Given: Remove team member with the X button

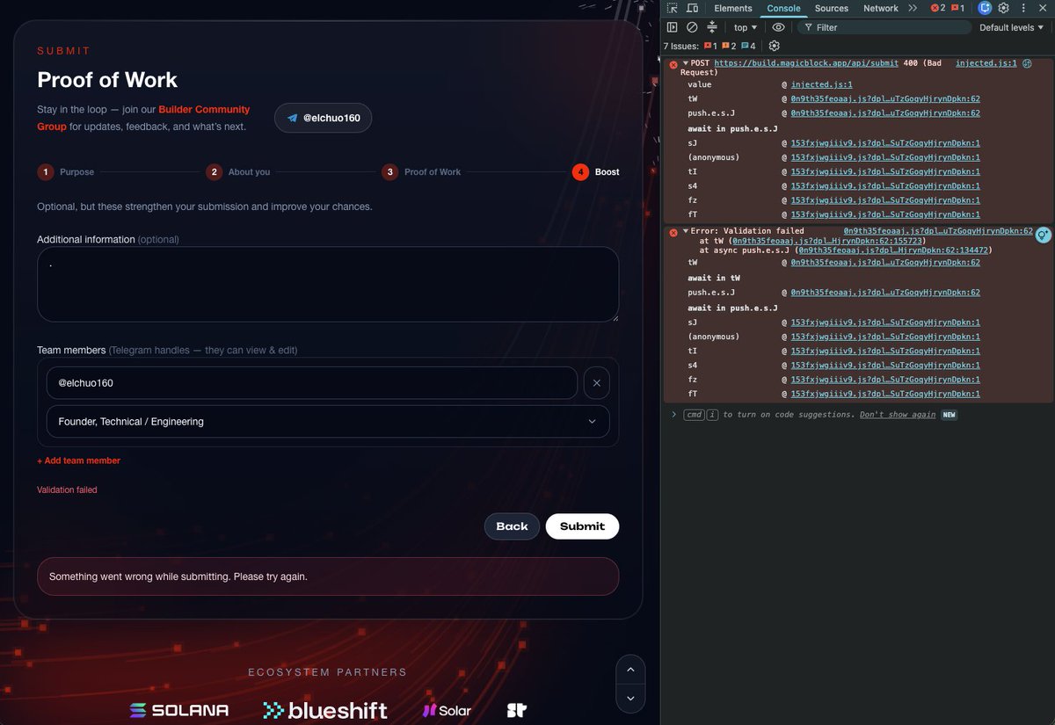Looking at the screenshot, I should coord(596,383).
